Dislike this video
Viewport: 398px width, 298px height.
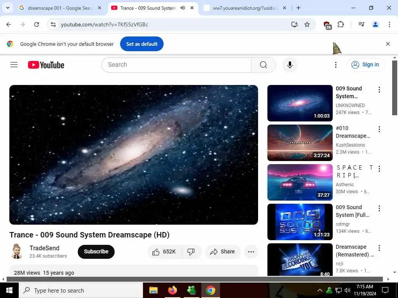[191, 251]
